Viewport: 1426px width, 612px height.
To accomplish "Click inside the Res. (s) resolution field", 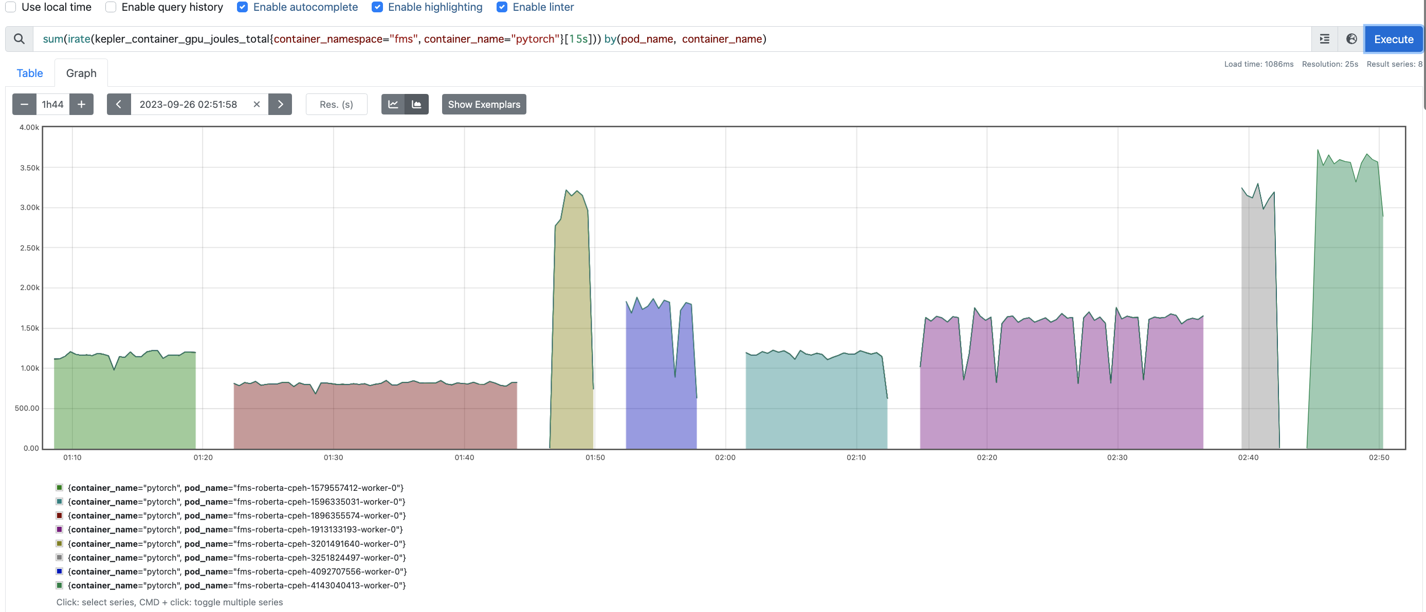I will pyautogui.click(x=336, y=104).
